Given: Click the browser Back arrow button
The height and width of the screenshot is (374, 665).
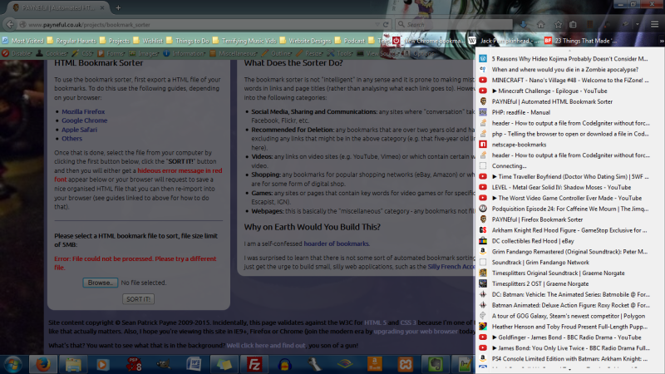Looking at the screenshot, I should click(10, 24).
